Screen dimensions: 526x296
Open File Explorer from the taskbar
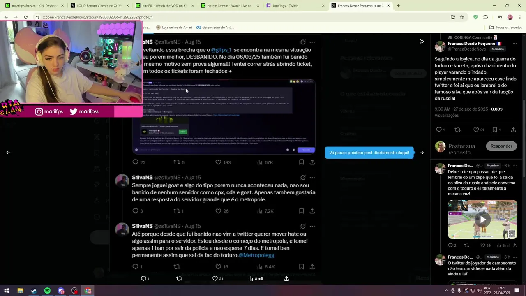20,291
